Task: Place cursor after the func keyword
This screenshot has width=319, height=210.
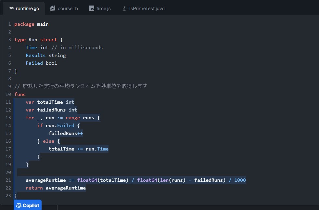Action: point(26,94)
